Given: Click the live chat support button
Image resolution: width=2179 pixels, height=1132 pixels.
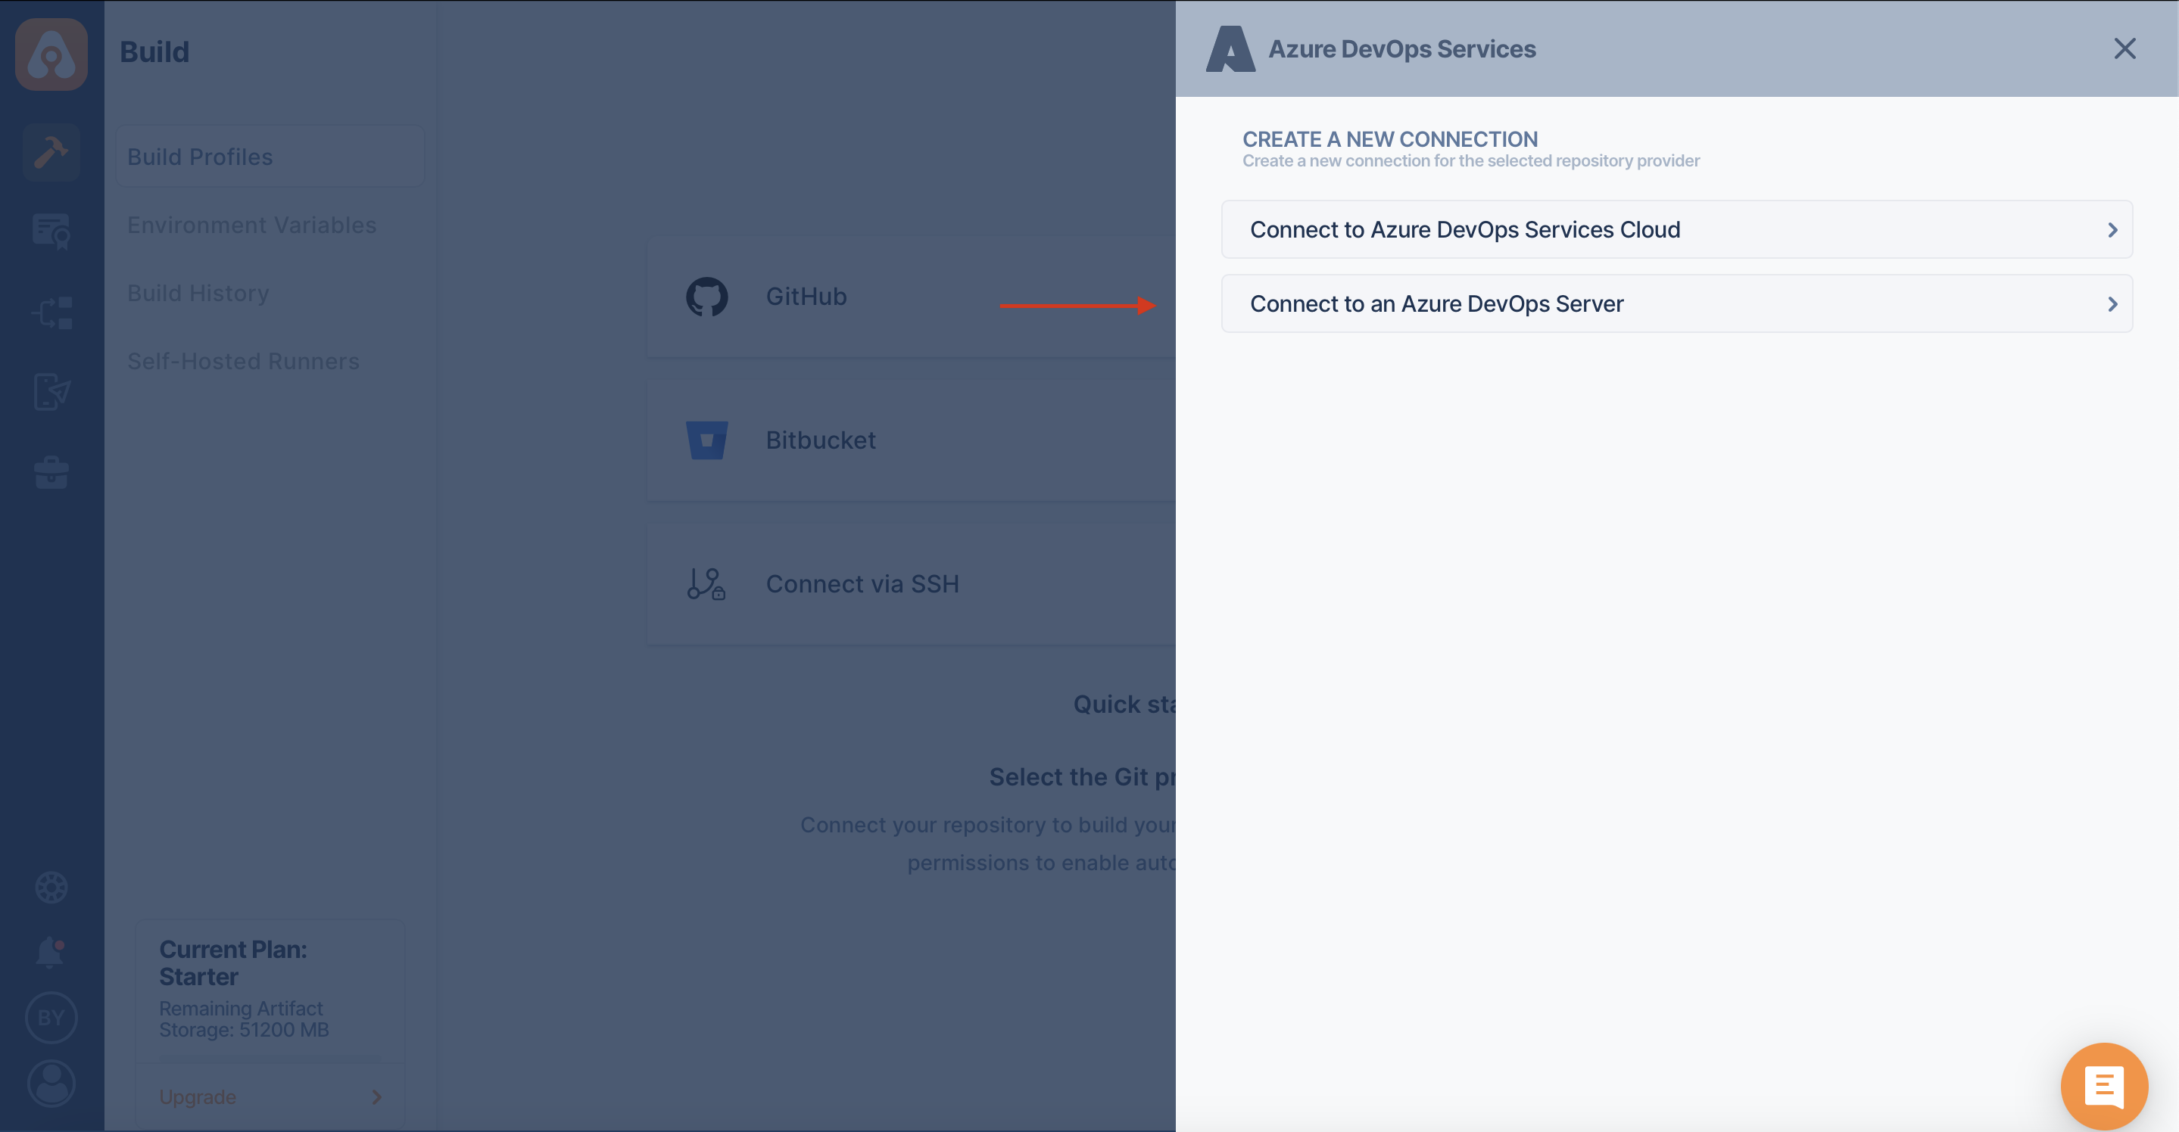Looking at the screenshot, I should click(2104, 1086).
